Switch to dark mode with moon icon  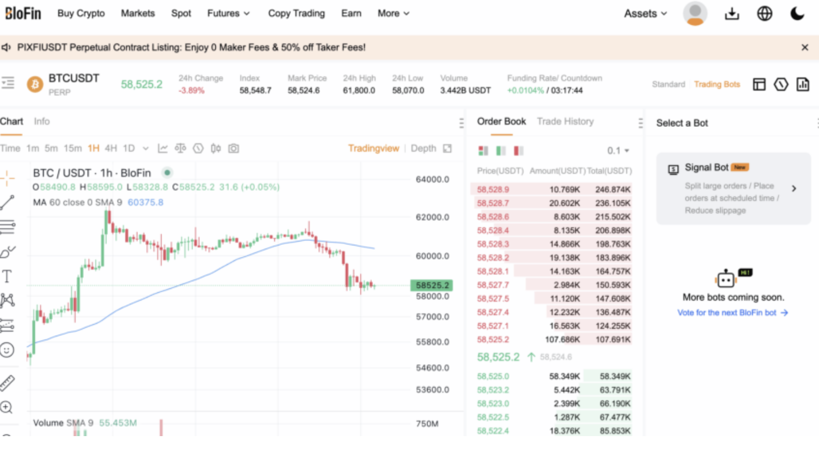[797, 13]
